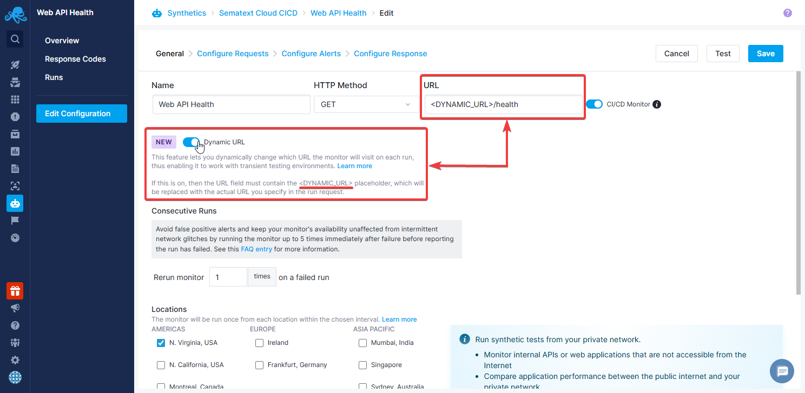Click the Rerun monitor times input
805x393 pixels.
(x=228, y=277)
